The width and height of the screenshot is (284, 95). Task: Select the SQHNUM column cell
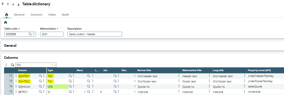tap(24, 86)
